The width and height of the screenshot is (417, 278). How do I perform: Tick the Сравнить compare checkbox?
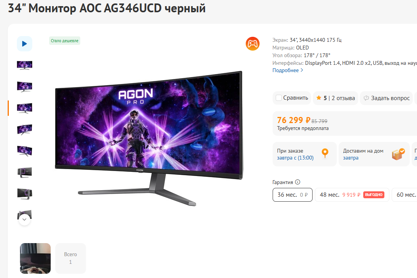click(279, 98)
